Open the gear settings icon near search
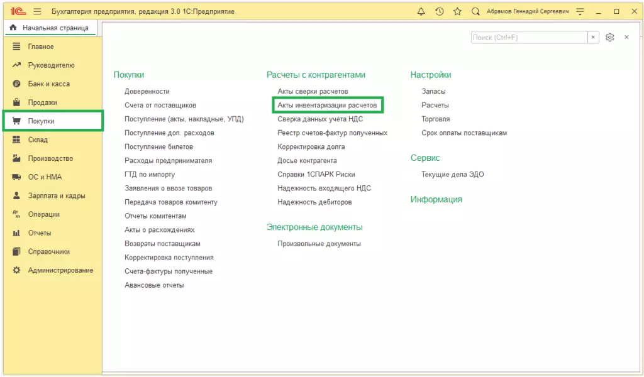 coord(609,38)
